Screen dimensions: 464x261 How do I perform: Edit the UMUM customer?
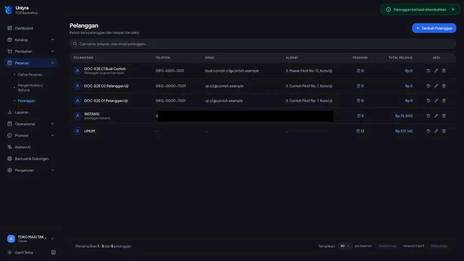pos(436,131)
